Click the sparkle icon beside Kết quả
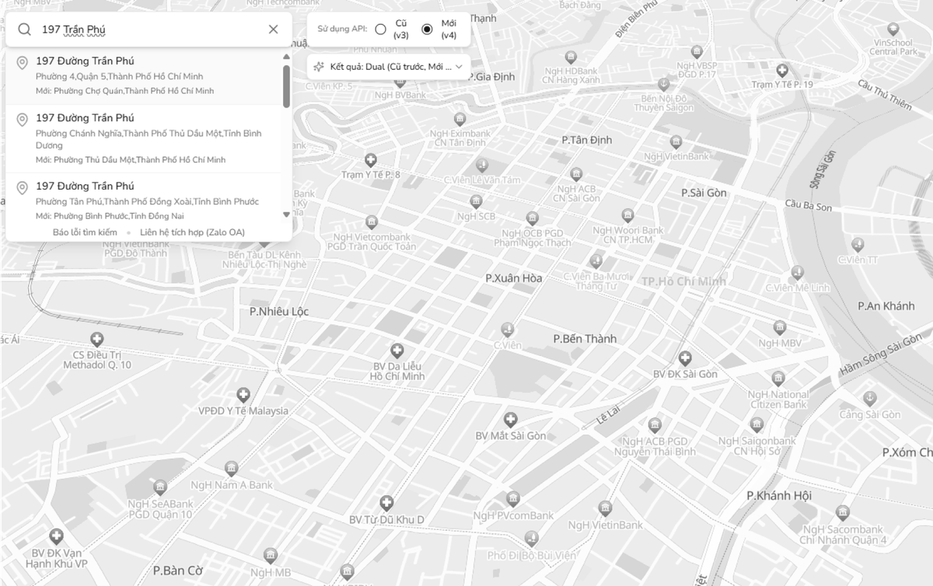The width and height of the screenshot is (933, 586). click(x=318, y=67)
